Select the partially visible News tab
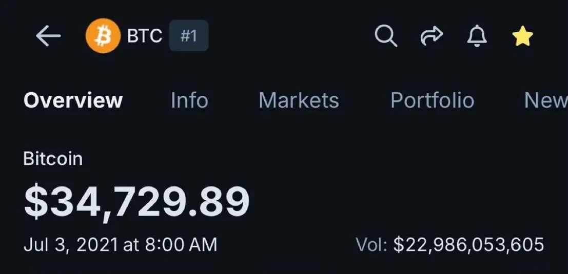568x274 pixels. click(x=546, y=100)
